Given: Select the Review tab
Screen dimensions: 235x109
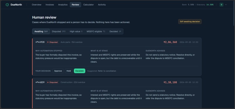Looking at the screenshot, I should (x=76, y=5).
